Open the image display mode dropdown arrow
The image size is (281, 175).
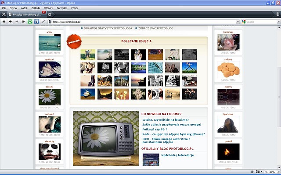tap(261, 172)
